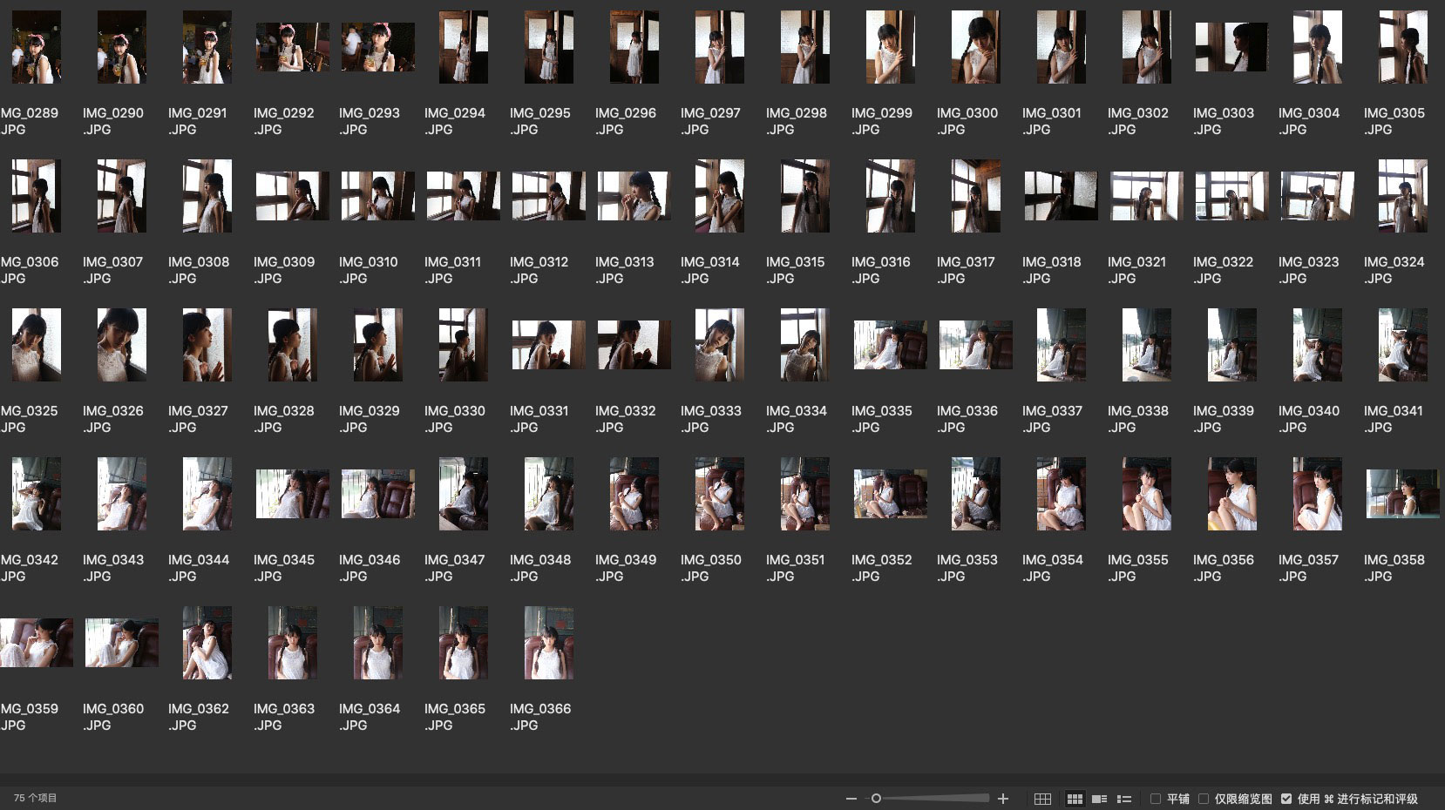
Task: Enable the 平铺 (tile) checkbox
Action: 1156,799
